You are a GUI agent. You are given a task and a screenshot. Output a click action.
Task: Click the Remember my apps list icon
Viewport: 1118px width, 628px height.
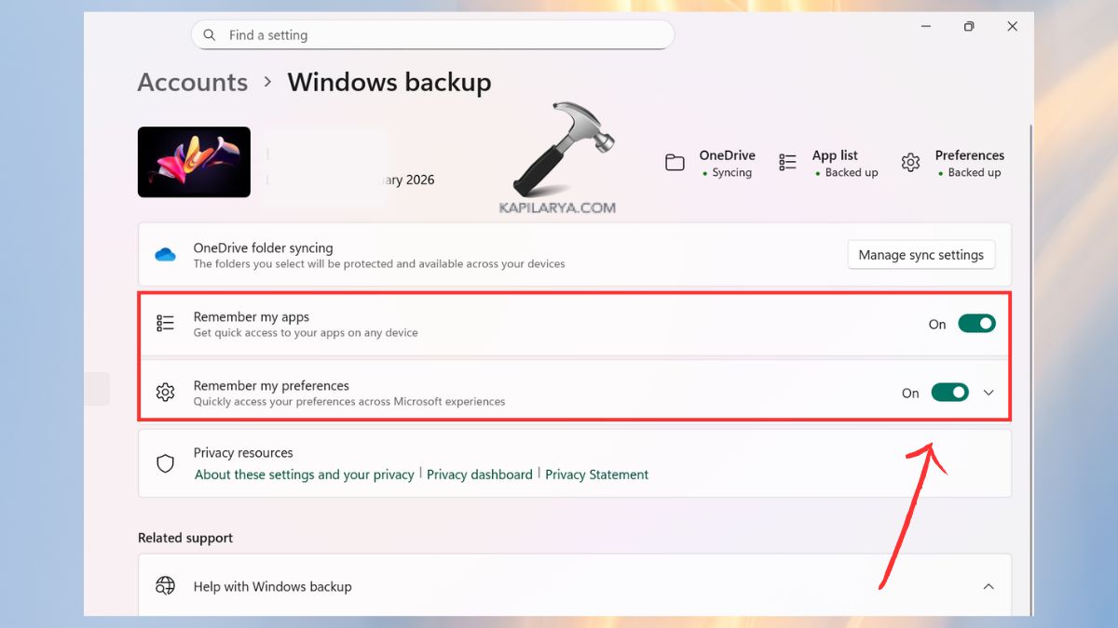pyautogui.click(x=165, y=323)
